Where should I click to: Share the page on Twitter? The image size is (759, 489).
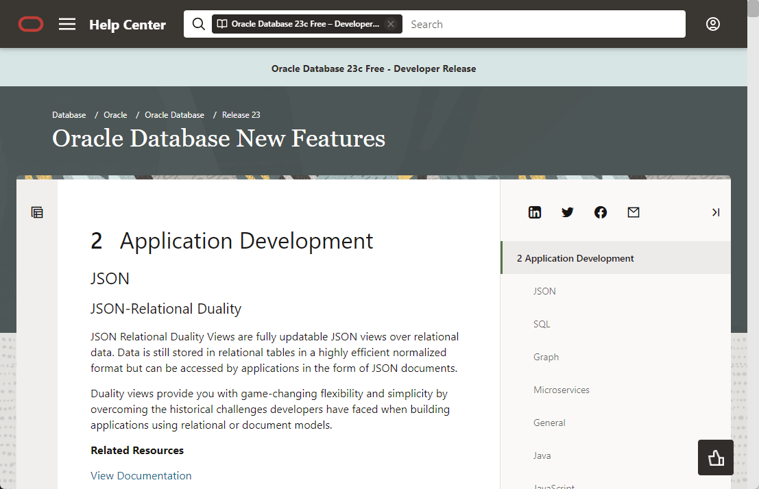[x=568, y=212]
